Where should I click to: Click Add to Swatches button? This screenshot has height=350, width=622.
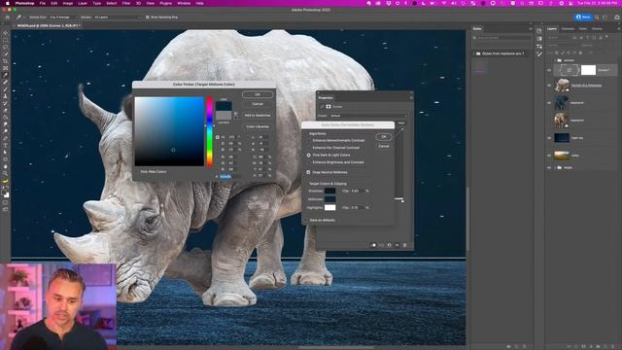point(258,115)
